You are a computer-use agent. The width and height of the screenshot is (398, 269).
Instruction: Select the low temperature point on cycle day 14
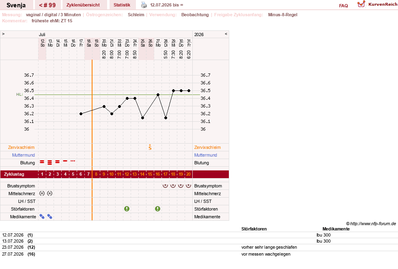(x=143, y=118)
